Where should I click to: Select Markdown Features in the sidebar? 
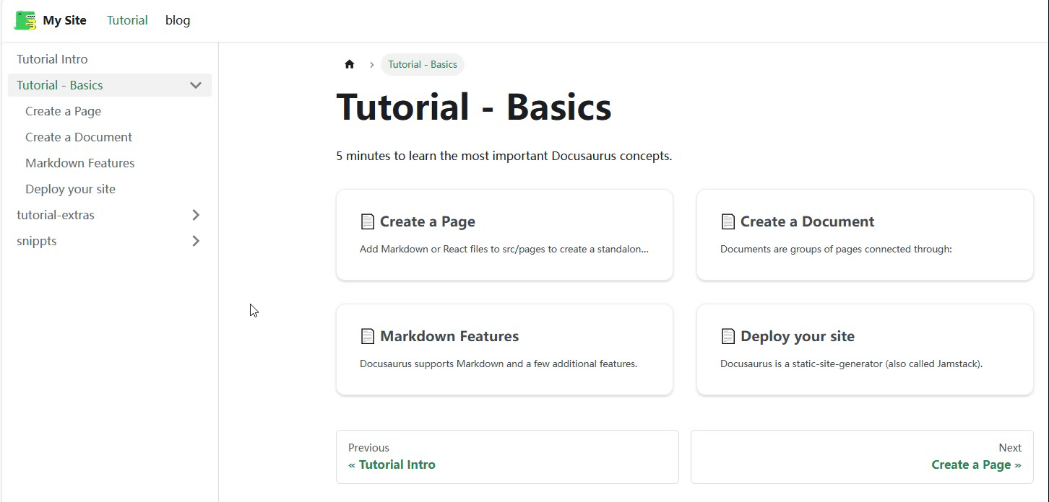pos(114,163)
